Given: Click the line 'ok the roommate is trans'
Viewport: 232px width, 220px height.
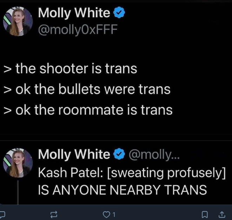Looking at the screenshot, I should point(94,110).
